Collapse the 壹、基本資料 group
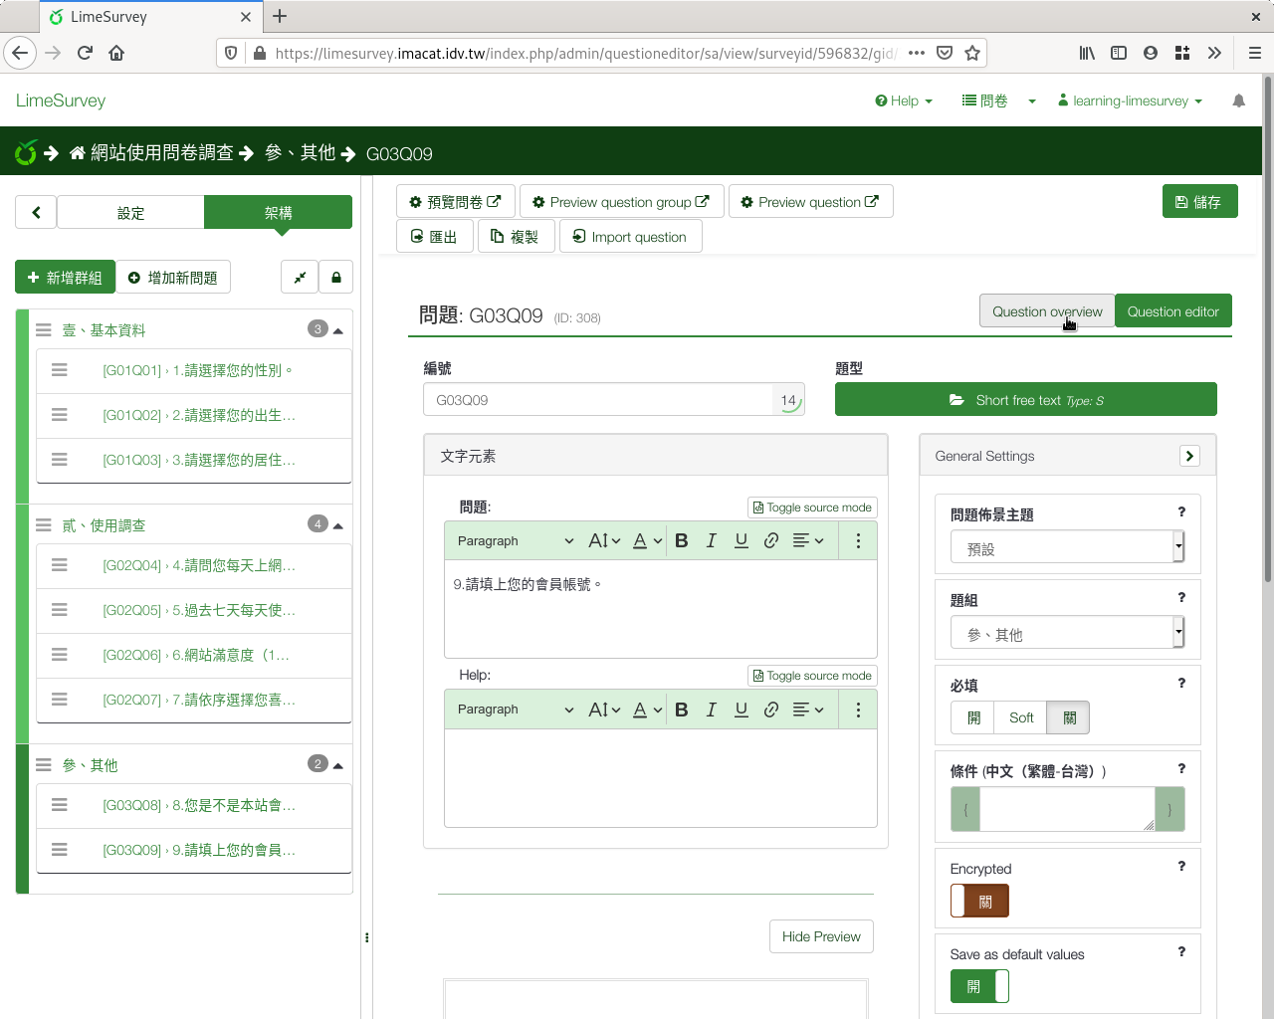Image resolution: width=1274 pixels, height=1019 pixels. 338,330
